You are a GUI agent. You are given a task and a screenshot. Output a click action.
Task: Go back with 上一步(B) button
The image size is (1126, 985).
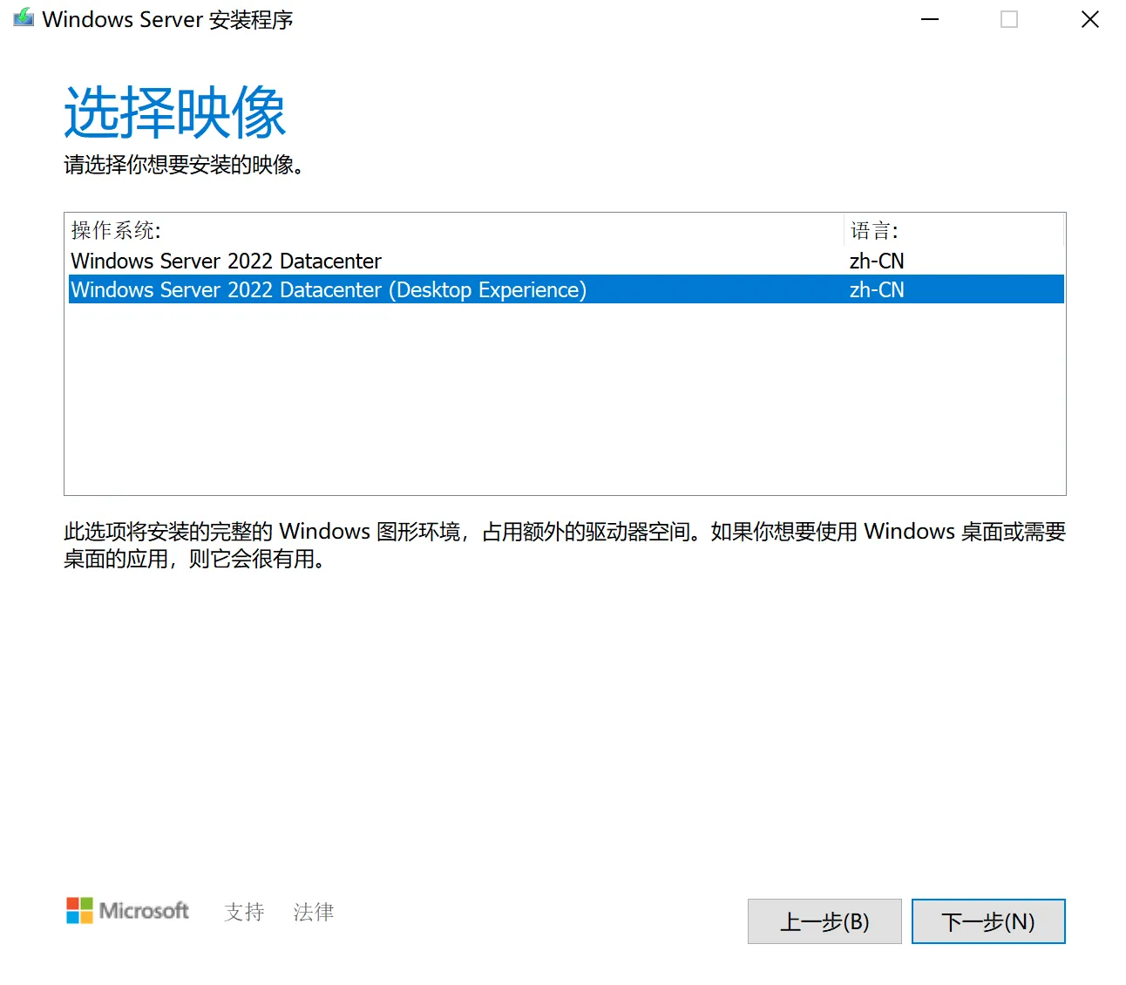coord(824,921)
